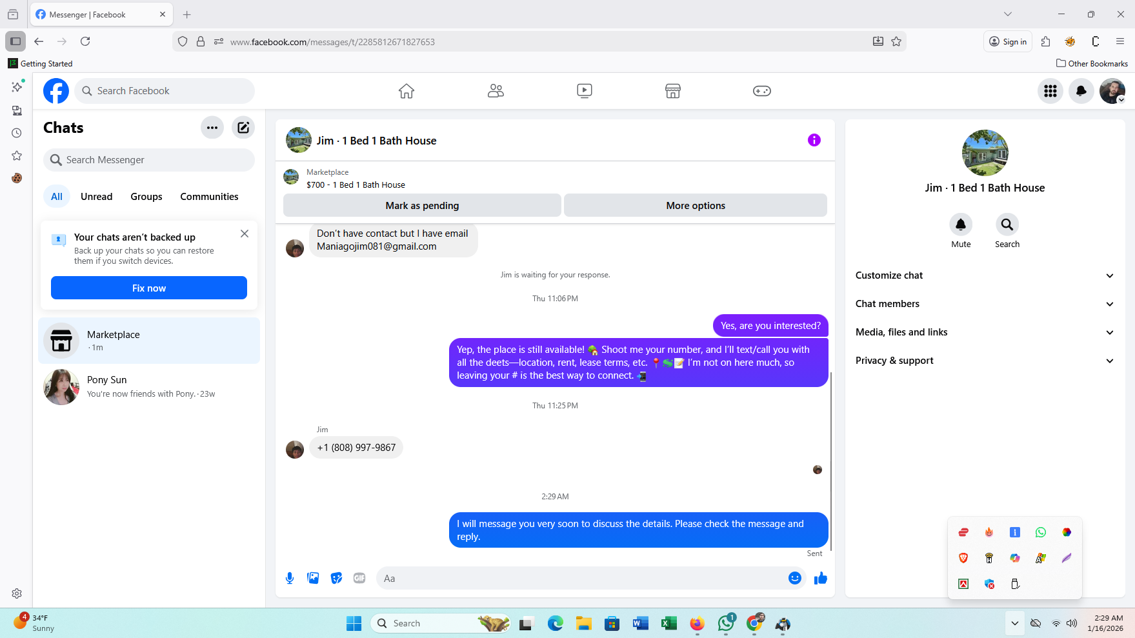Click the browser address bar URL

(x=332, y=42)
